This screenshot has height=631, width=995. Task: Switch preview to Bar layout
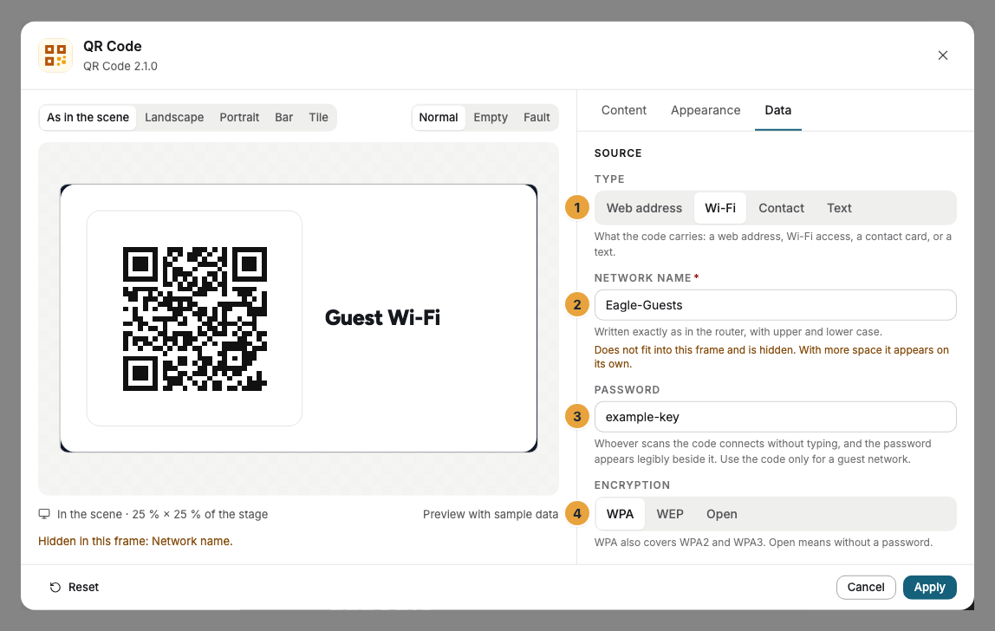pyautogui.click(x=283, y=117)
